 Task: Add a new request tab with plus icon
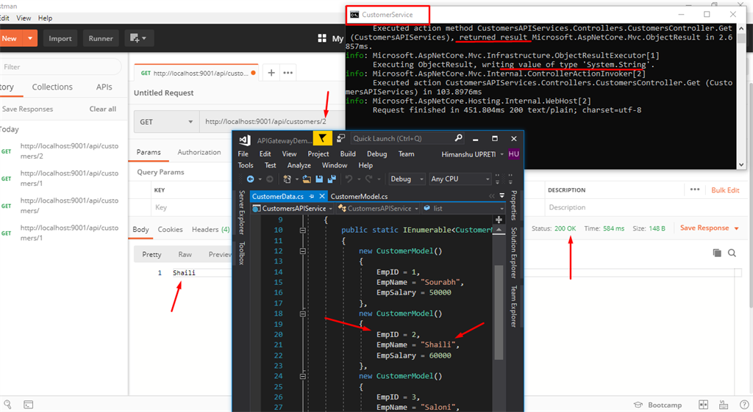(271, 73)
